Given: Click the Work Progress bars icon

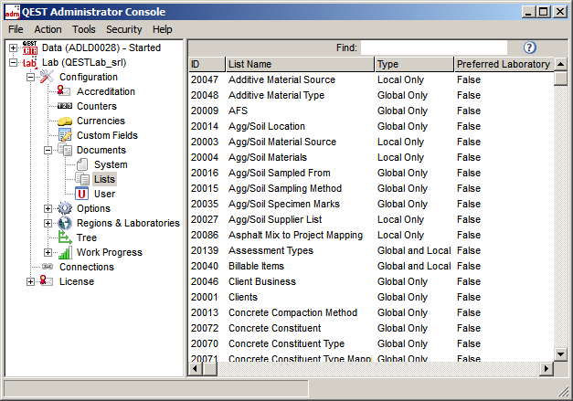Looking at the screenshot, I should 65,252.
